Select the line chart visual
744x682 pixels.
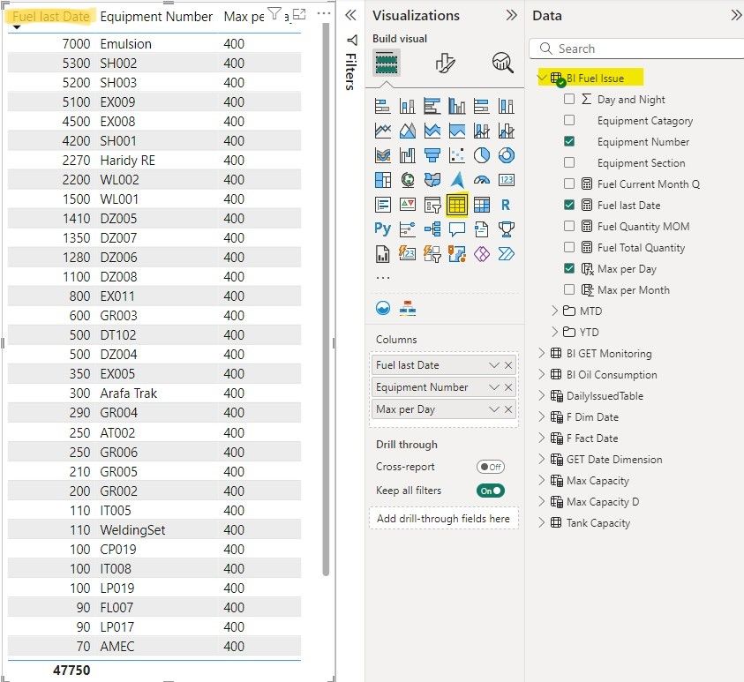coord(382,131)
